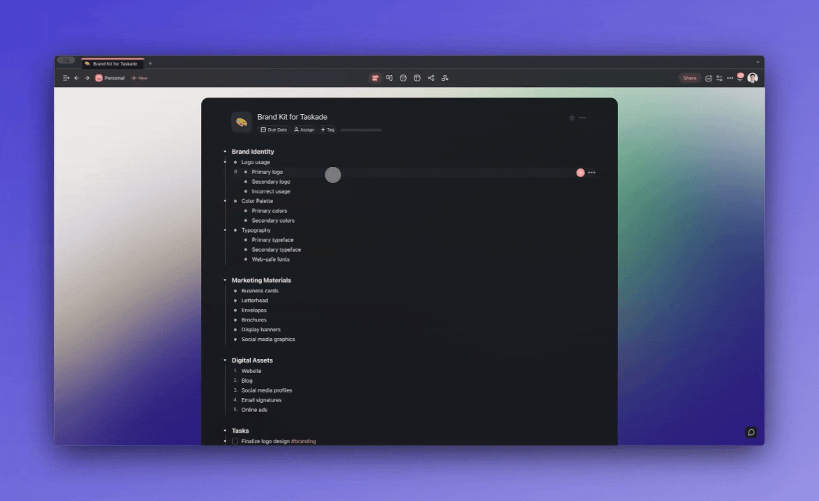Launch the AI assistant robot icon

click(x=741, y=78)
